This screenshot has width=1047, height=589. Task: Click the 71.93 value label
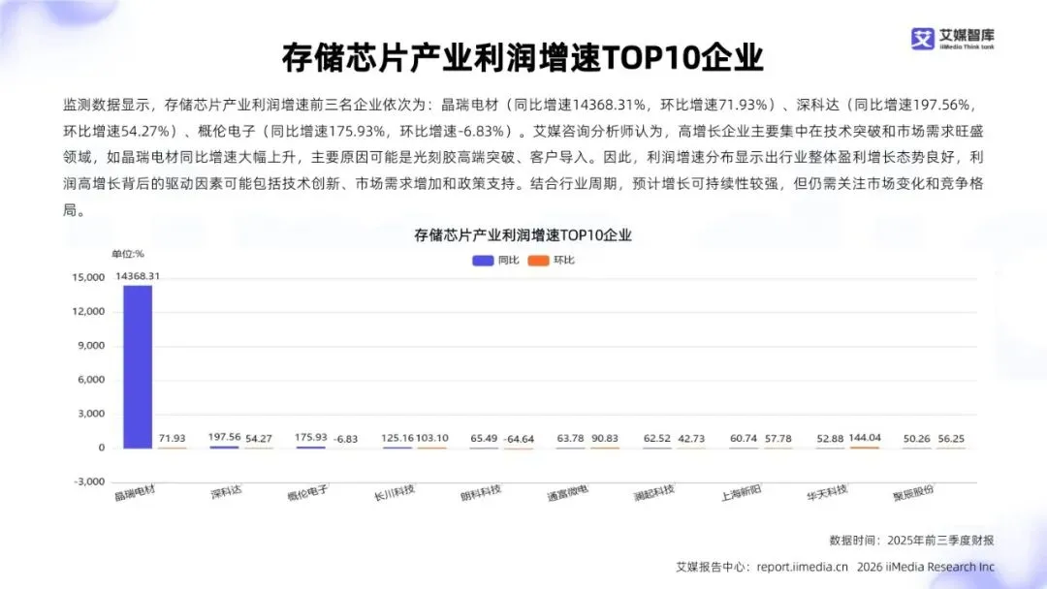pos(173,438)
